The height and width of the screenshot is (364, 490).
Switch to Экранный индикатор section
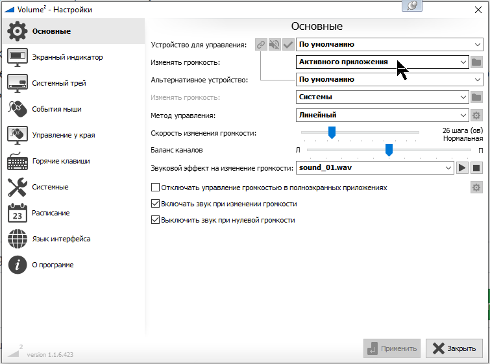point(74,57)
